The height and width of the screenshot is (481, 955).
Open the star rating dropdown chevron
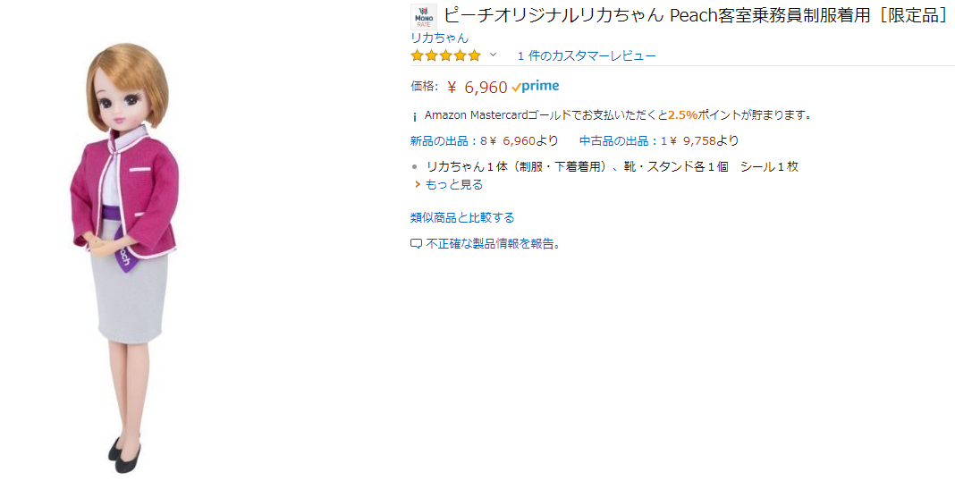coord(493,55)
